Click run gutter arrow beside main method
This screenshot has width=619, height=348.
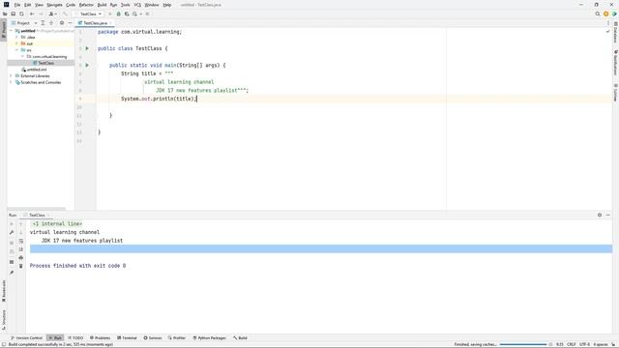point(87,65)
